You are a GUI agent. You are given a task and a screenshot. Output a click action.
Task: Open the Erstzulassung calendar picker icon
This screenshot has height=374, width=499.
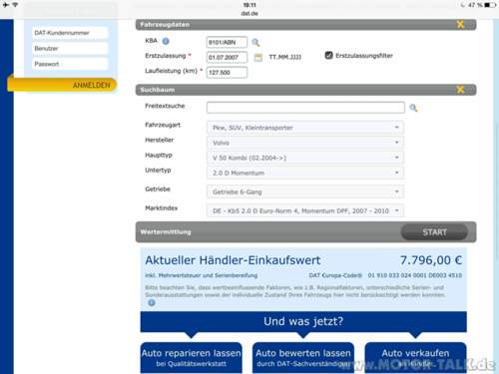[x=258, y=57]
